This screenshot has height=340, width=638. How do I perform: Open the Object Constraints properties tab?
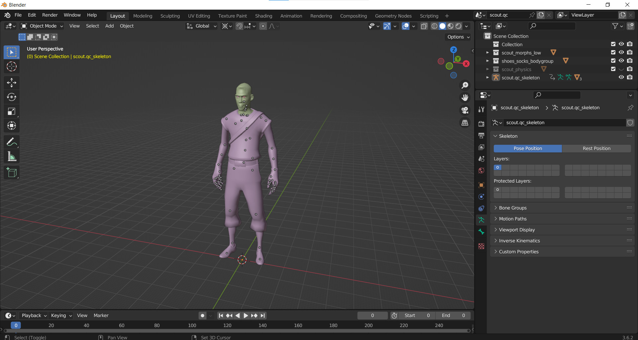(481, 208)
